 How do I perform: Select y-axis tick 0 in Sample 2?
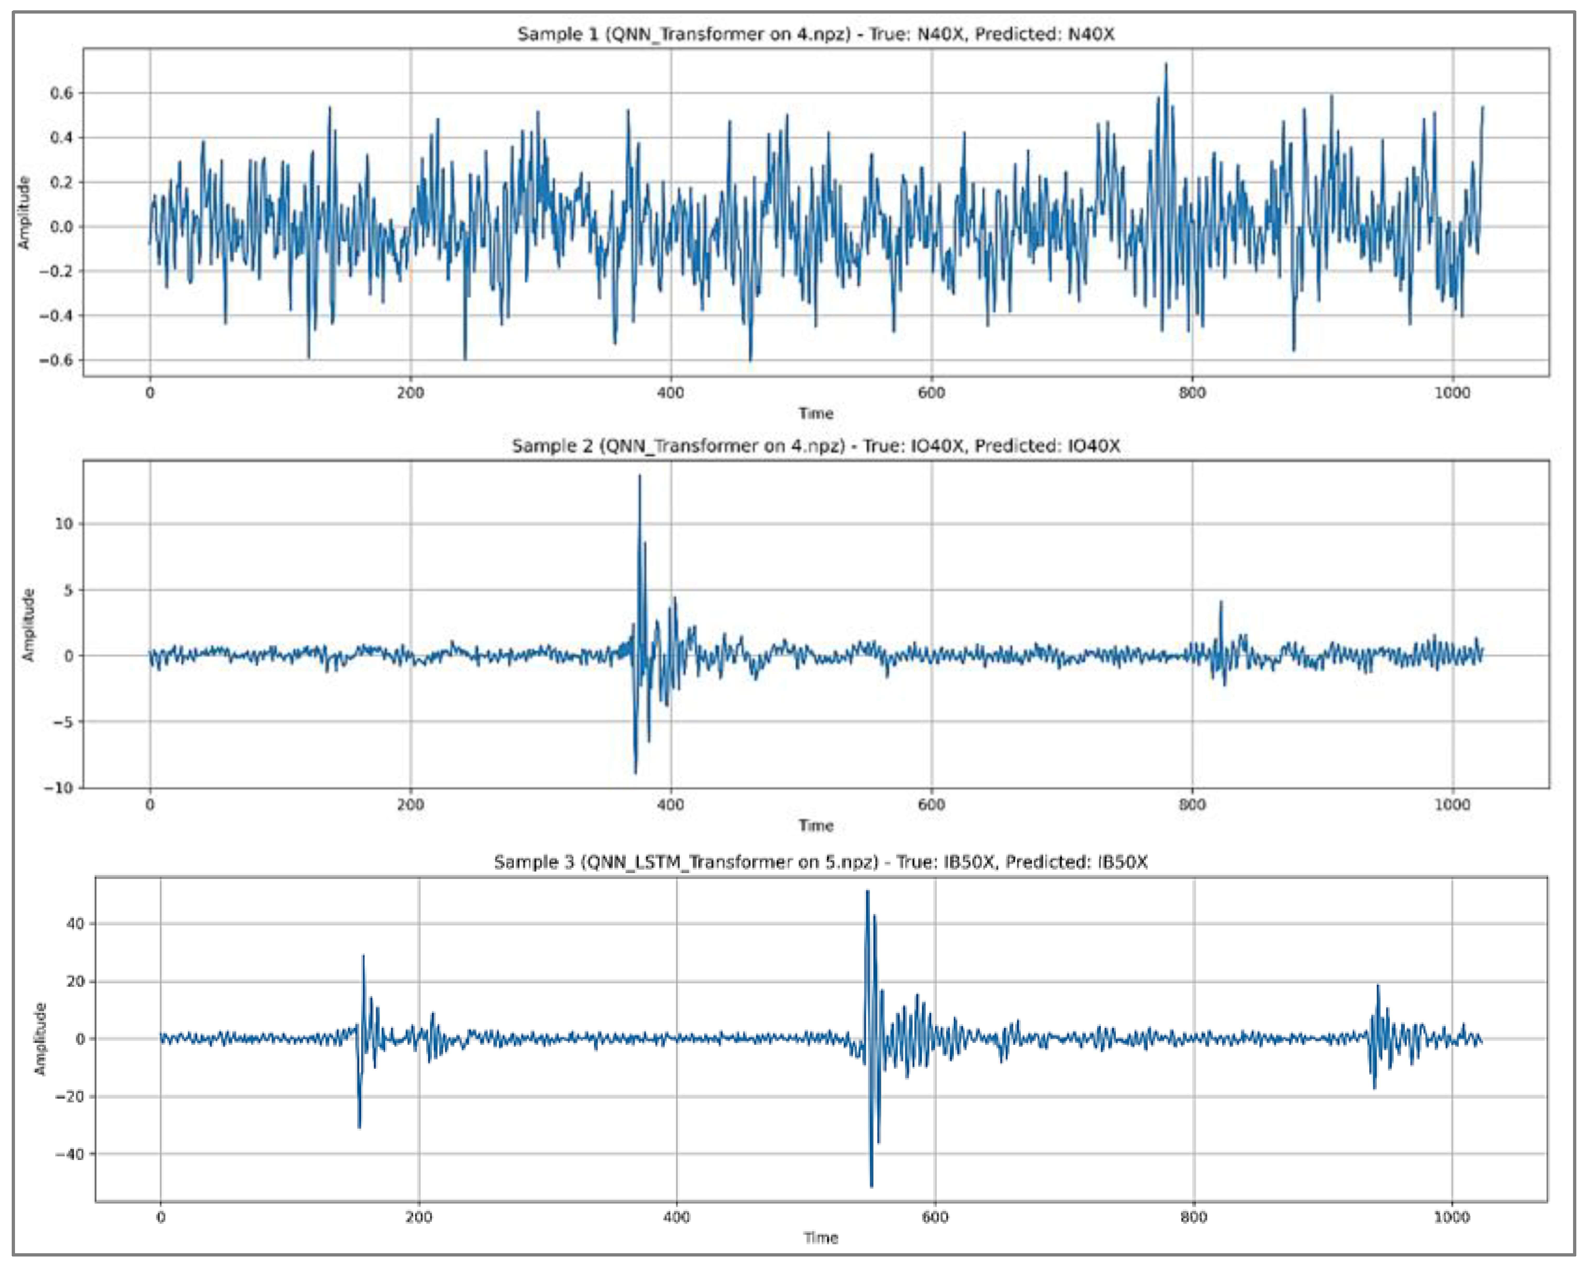tap(69, 656)
